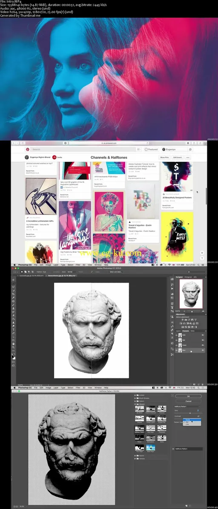Toggle eye of Halftone Pattern effect layer
218x509 pixels.
coord(173,449)
